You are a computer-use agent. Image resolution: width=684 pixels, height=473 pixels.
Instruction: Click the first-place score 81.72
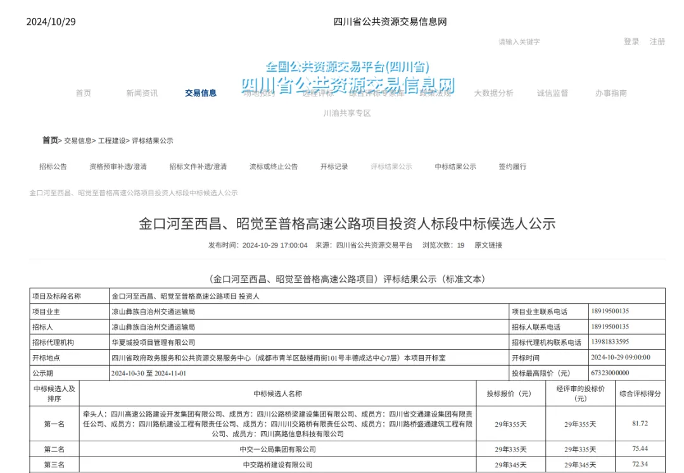[640, 423]
